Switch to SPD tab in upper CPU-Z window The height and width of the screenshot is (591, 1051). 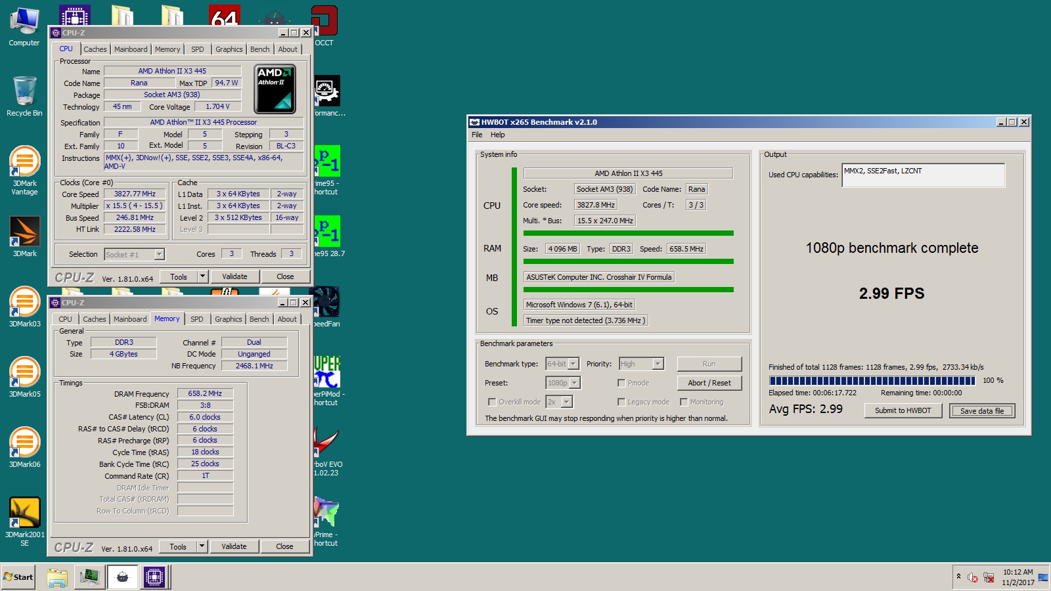pos(198,49)
